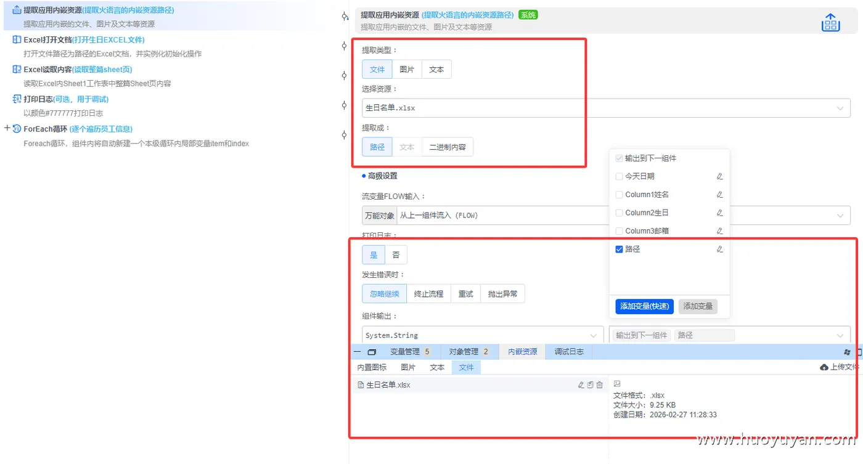Select the 生日名单.xlsx file row
Screen dimensions: 863x464
[x=480, y=385]
